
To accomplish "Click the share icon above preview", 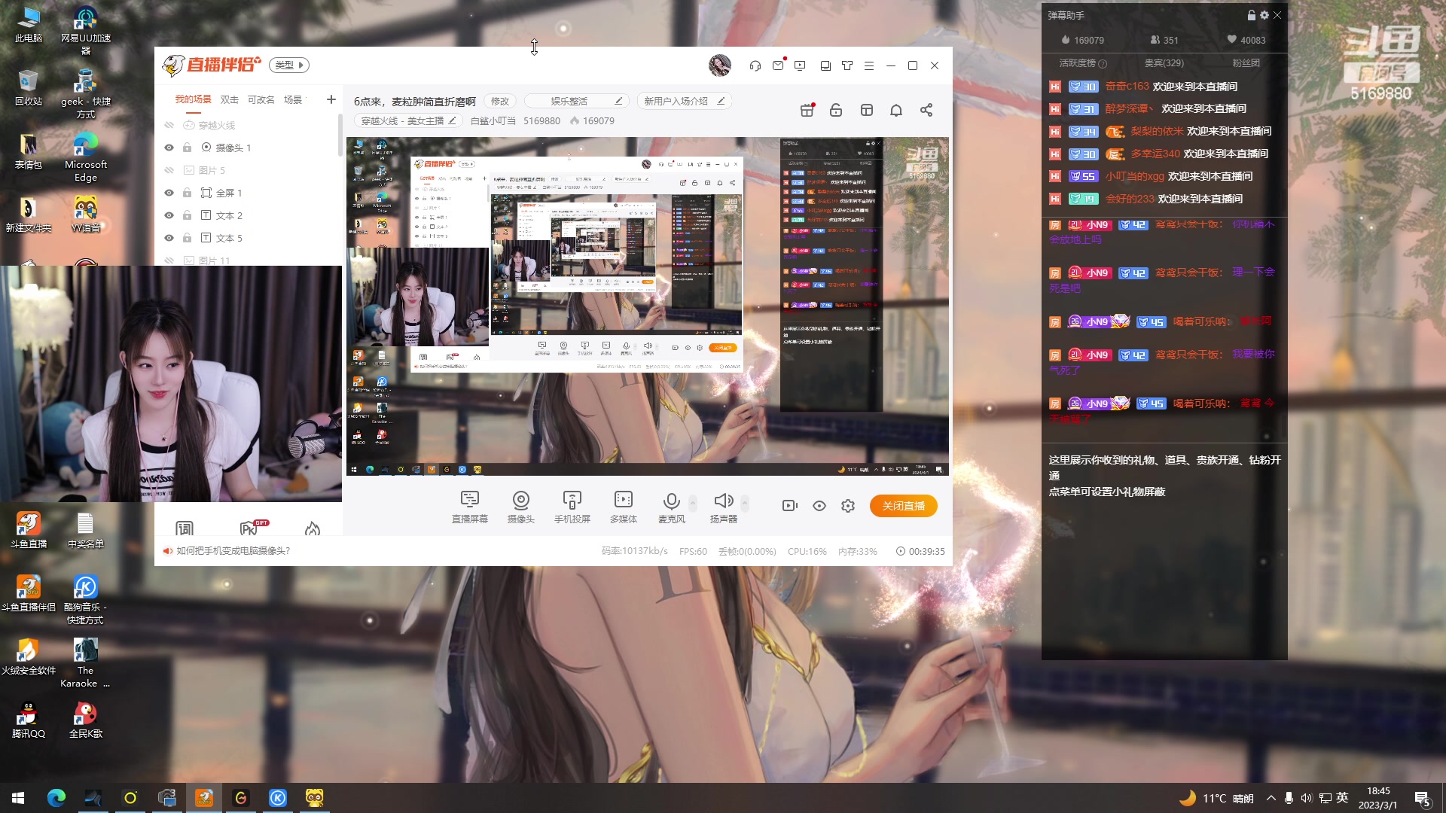I will click(x=926, y=110).
